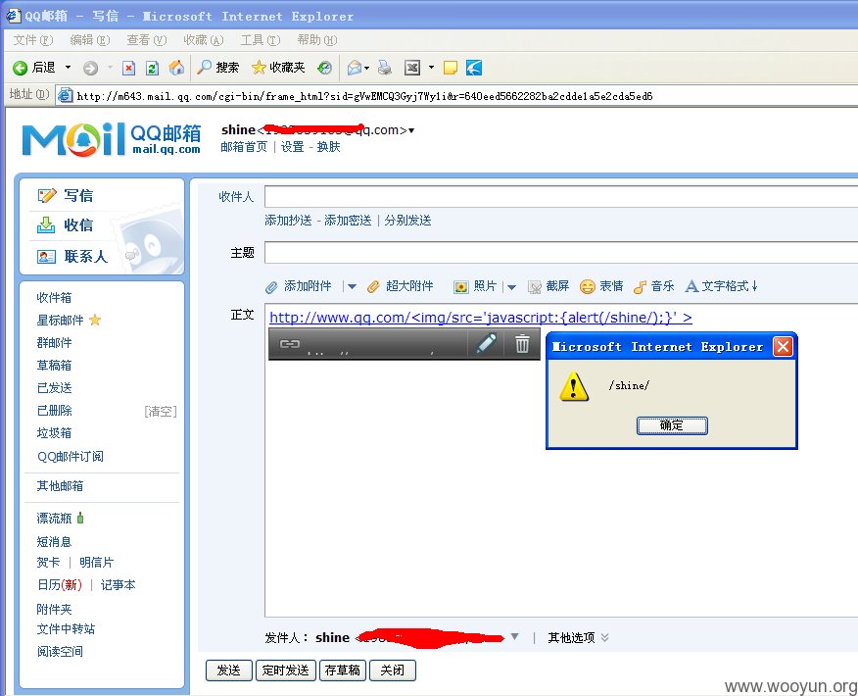The image size is (858, 696).
Task: Delete link with trash icon
Action: pos(523,344)
